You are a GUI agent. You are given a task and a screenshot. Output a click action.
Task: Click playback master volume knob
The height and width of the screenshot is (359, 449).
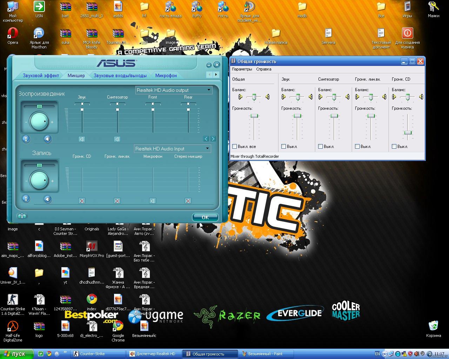point(39,121)
